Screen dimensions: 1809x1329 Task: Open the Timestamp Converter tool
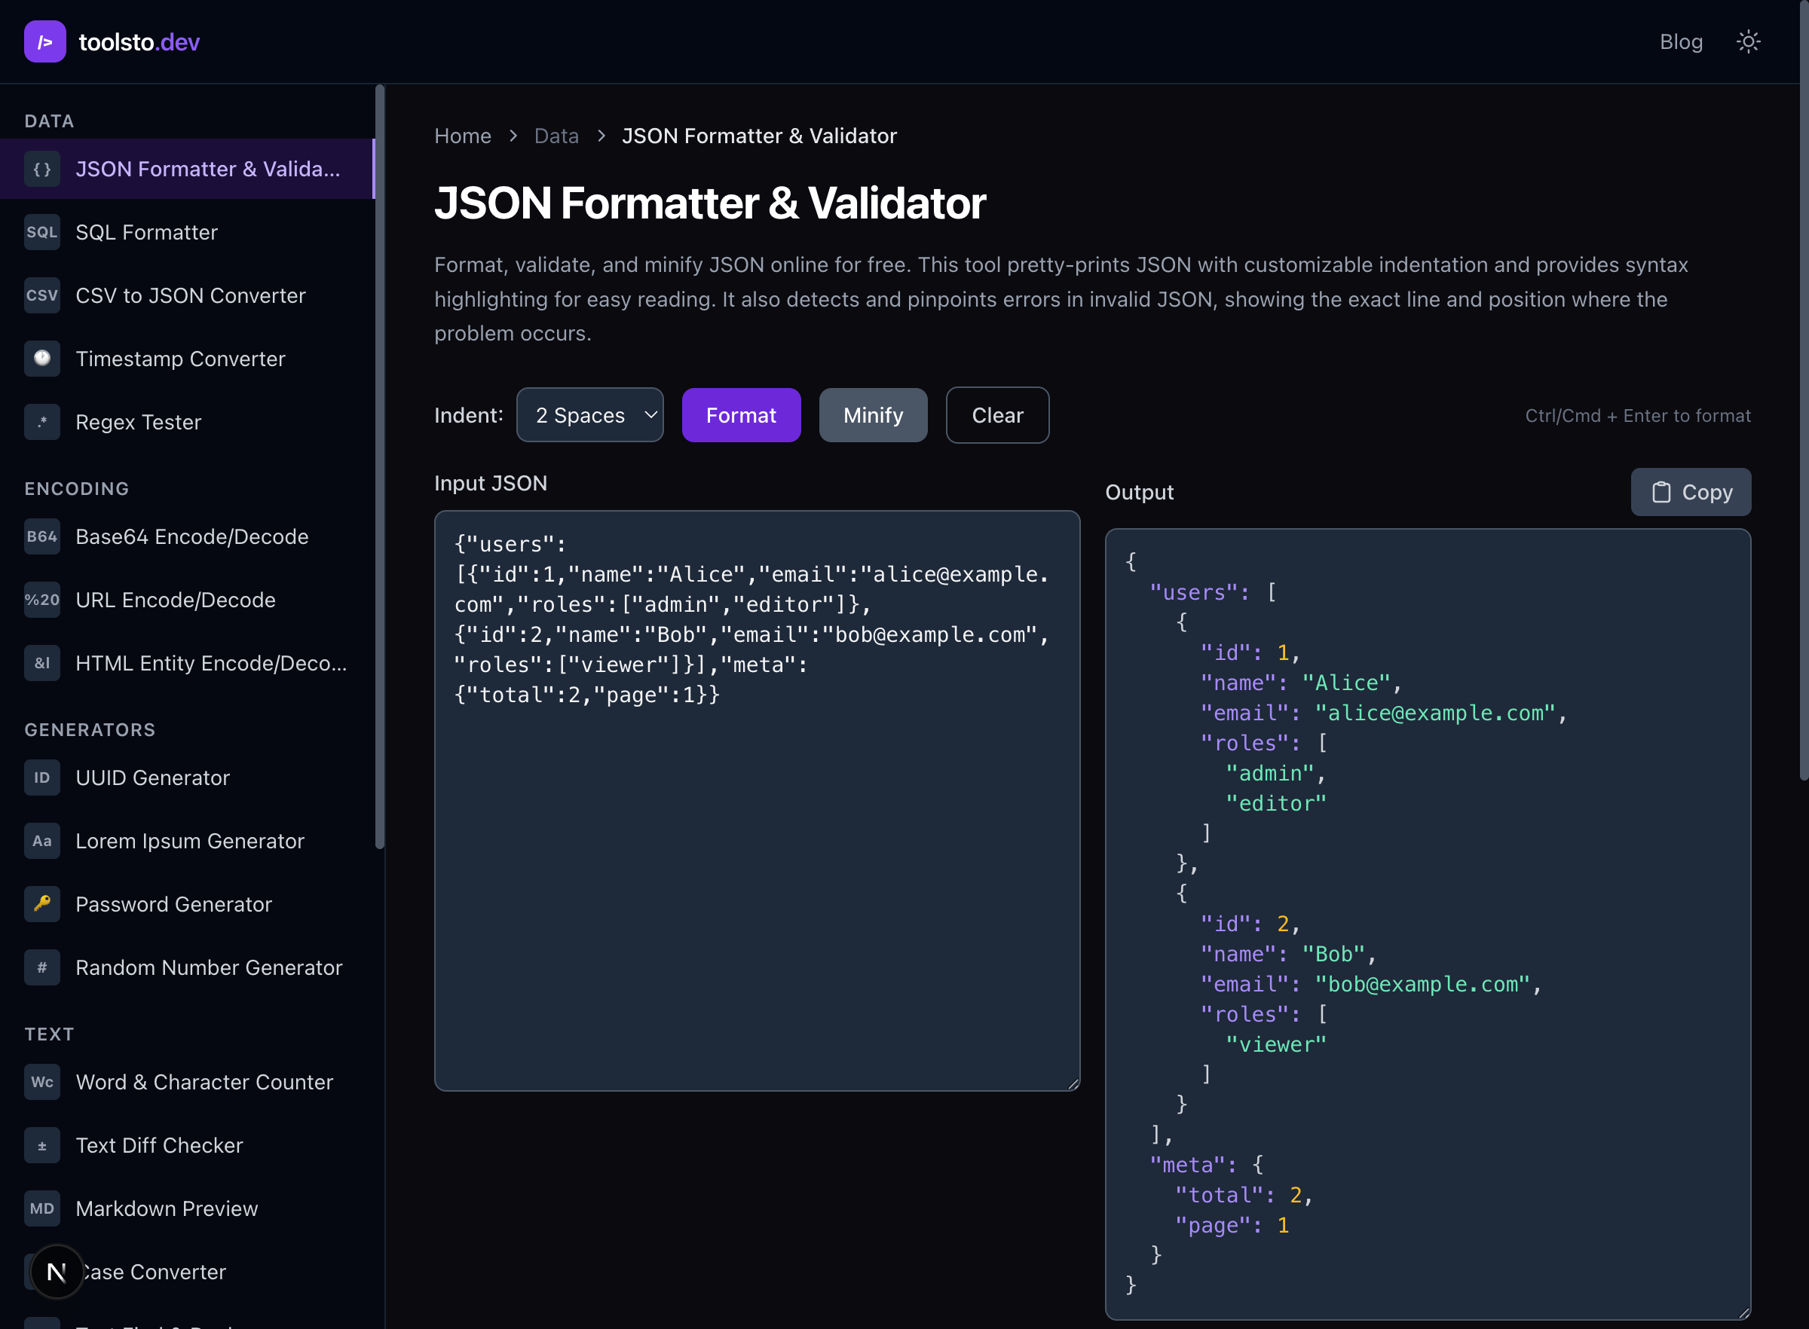pos(180,359)
